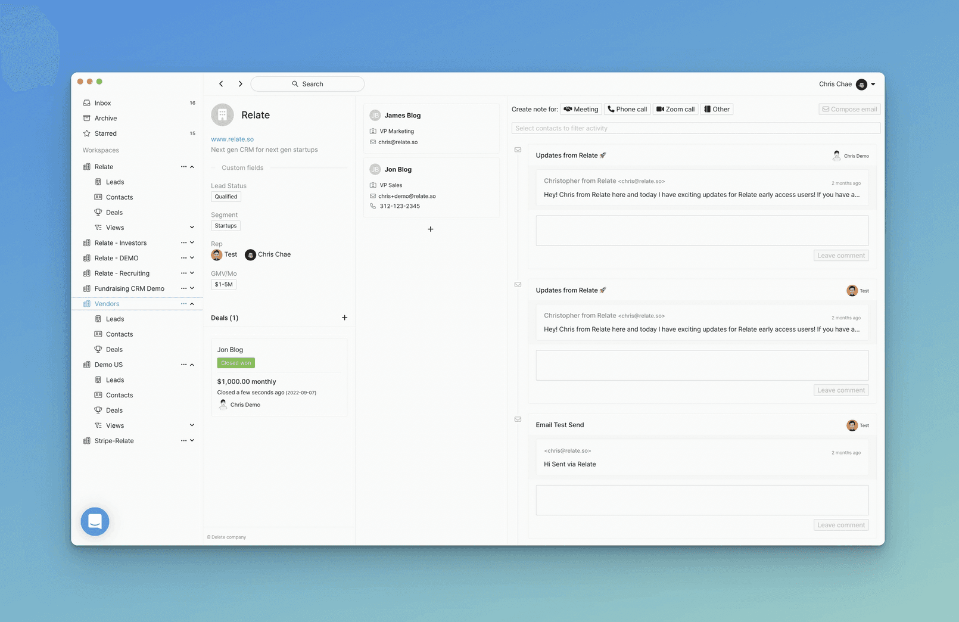The image size is (959, 622).
Task: Add a new deal with plus icon
Action: pyautogui.click(x=344, y=318)
